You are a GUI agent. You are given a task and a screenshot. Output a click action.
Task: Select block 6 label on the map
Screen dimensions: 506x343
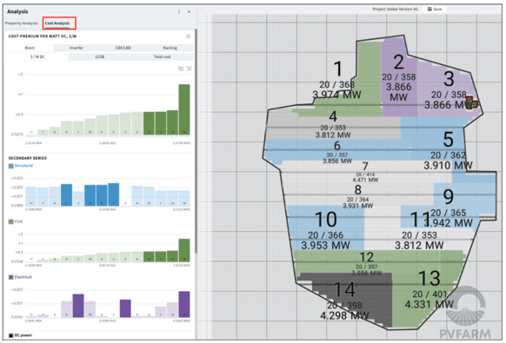coord(337,146)
